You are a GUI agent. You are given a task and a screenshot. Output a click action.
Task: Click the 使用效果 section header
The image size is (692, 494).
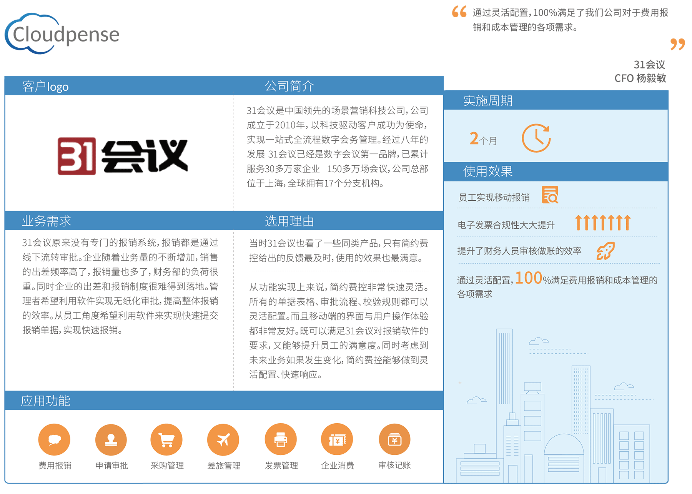pyautogui.click(x=488, y=171)
